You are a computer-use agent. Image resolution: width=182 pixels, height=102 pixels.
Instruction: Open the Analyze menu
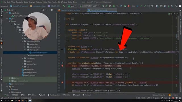click(32, 2)
